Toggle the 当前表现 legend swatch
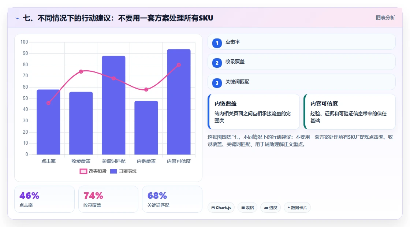Screen dimensions: 410x227 click(113, 171)
